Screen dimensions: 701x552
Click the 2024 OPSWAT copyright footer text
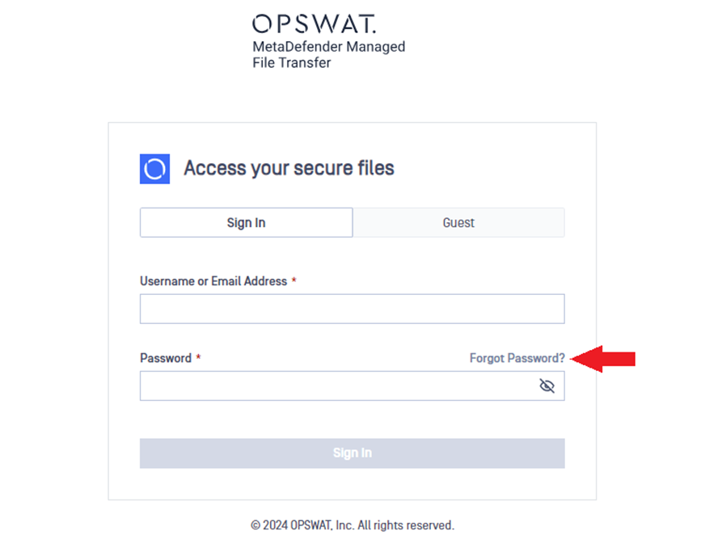pyautogui.click(x=353, y=525)
